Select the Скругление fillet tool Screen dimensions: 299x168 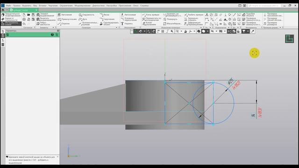click(107, 19)
